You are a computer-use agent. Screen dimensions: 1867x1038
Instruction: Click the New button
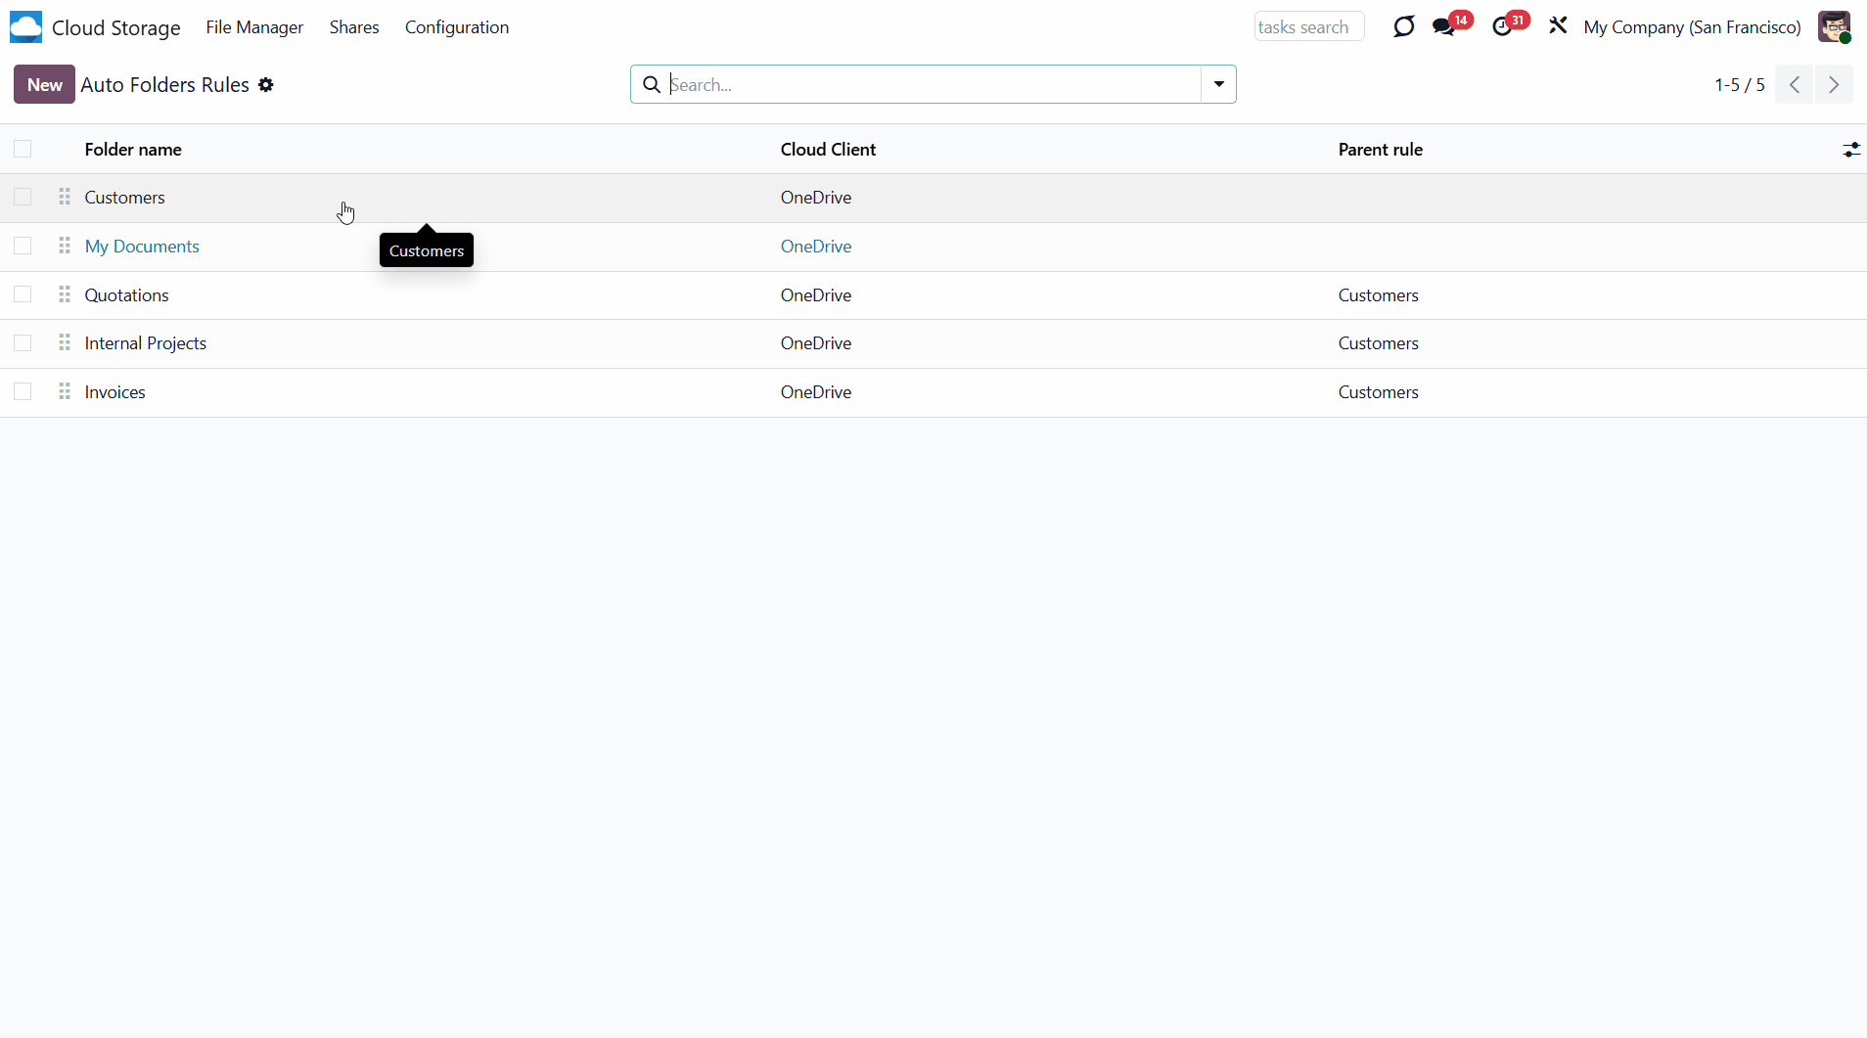tap(44, 85)
